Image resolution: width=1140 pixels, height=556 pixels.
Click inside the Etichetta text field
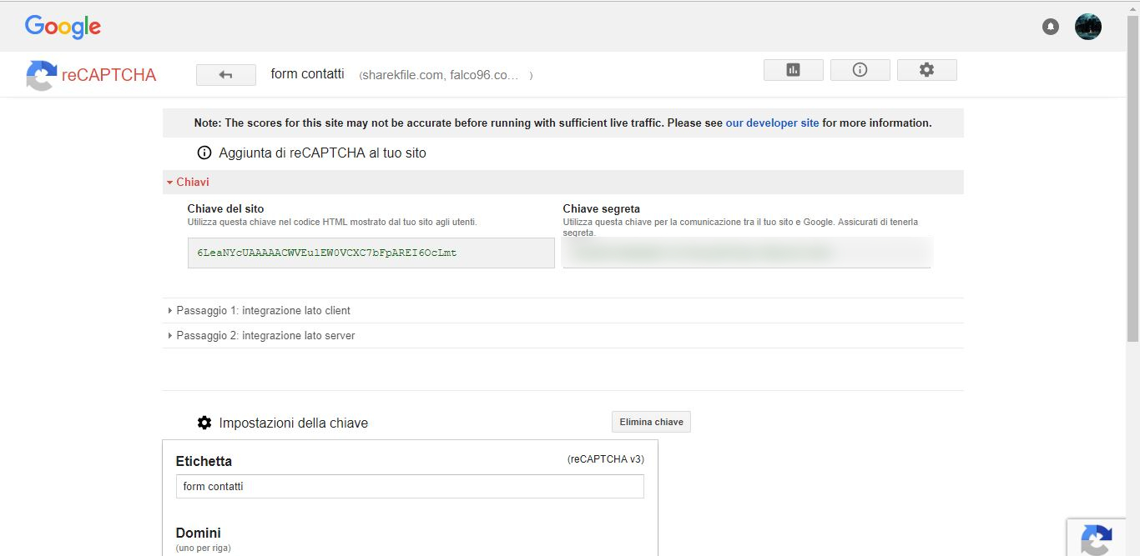[409, 486]
